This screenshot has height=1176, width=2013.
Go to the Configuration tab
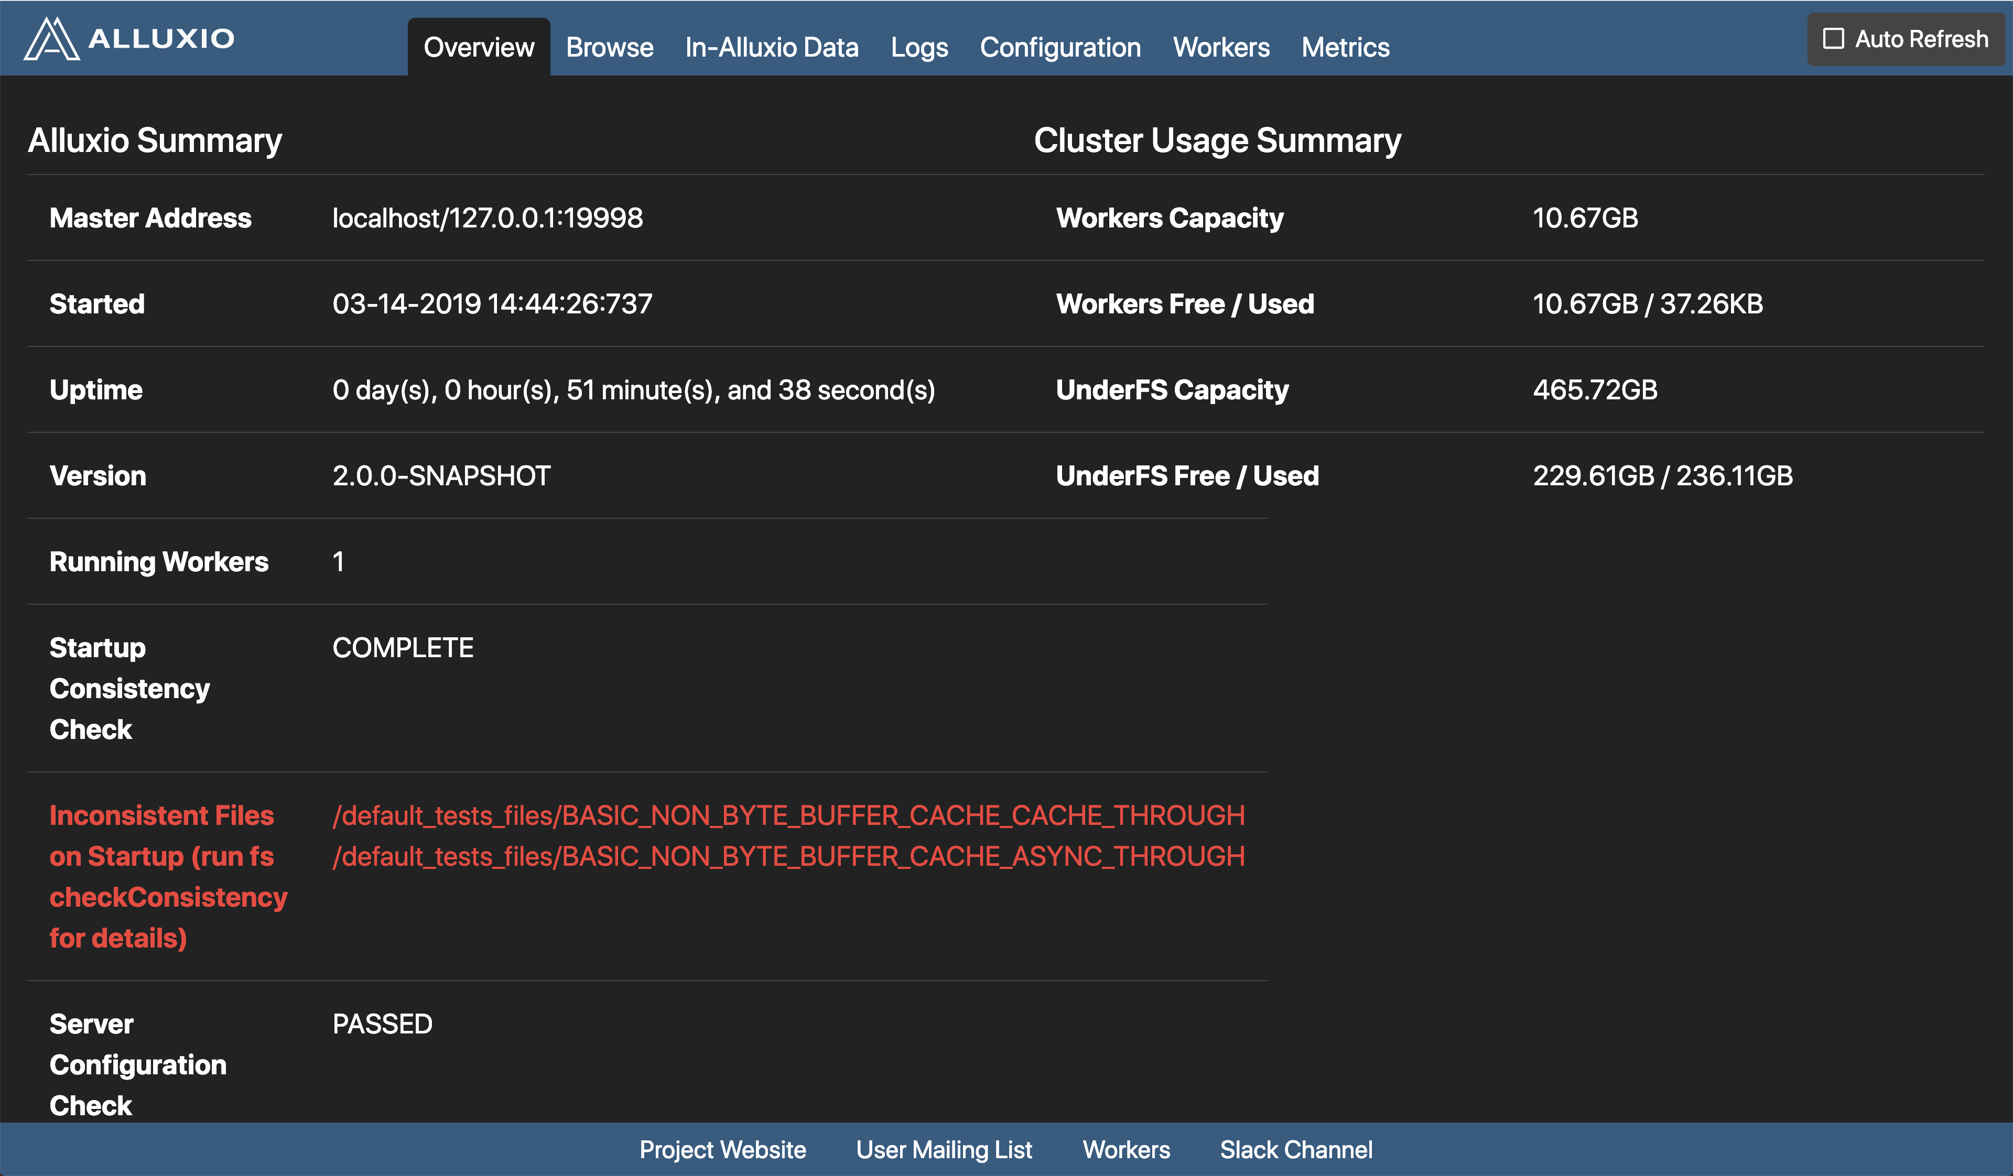1060,47
